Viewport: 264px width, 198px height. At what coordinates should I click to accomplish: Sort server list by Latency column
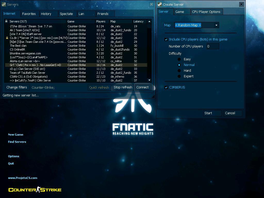[139, 21]
